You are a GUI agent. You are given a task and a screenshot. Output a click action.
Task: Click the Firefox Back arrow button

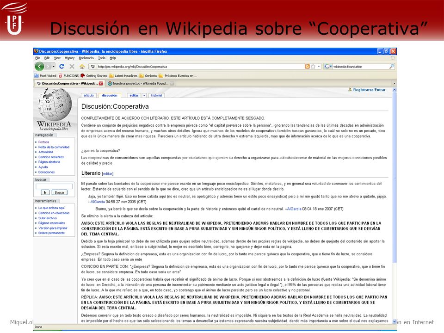coord(40,67)
